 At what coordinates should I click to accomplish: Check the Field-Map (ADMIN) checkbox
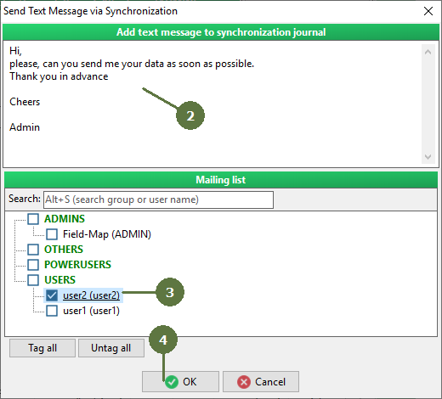(52, 234)
